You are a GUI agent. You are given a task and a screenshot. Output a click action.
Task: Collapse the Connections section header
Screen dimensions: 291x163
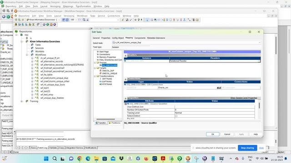click(x=125, y=79)
